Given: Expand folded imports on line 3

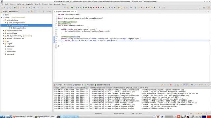Looking at the screenshot, I should pyautogui.click(x=57, y=18).
